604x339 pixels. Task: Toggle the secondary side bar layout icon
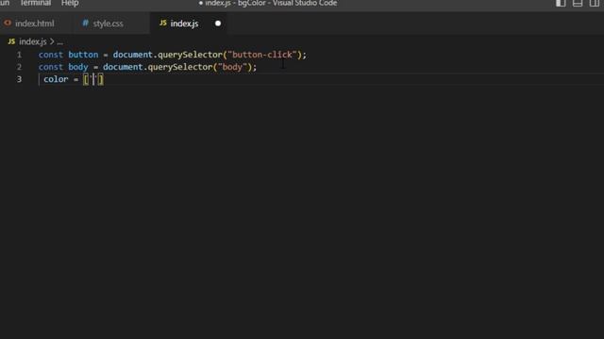[x=595, y=3]
